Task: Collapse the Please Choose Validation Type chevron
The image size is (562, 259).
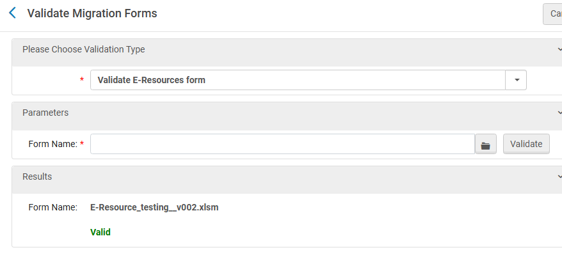Action: tap(559, 50)
